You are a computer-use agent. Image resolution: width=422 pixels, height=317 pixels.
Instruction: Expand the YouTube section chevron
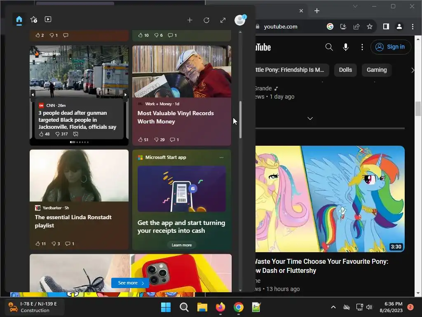click(310, 118)
